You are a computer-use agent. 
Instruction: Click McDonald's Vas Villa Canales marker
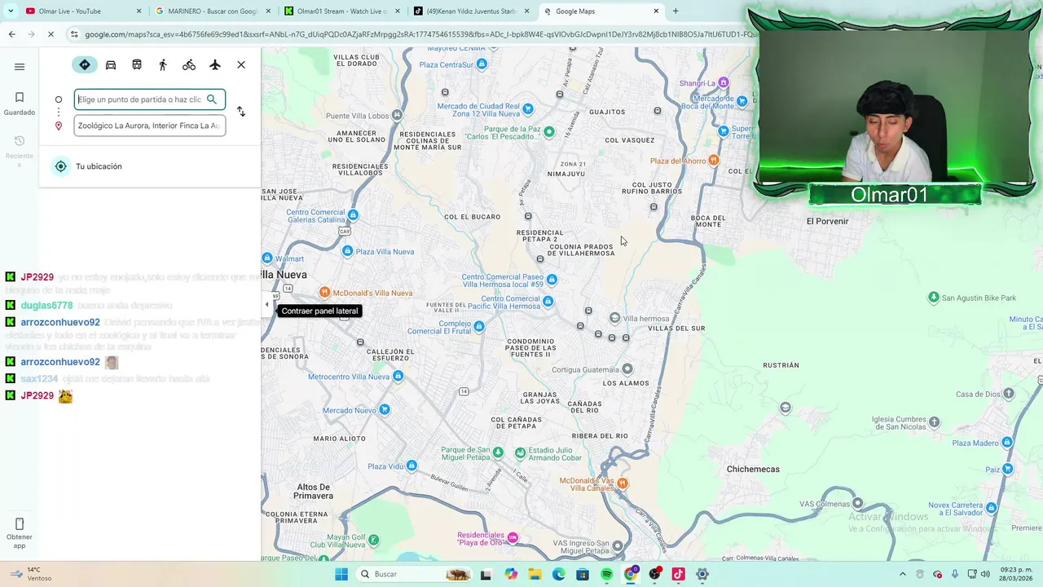623,483
